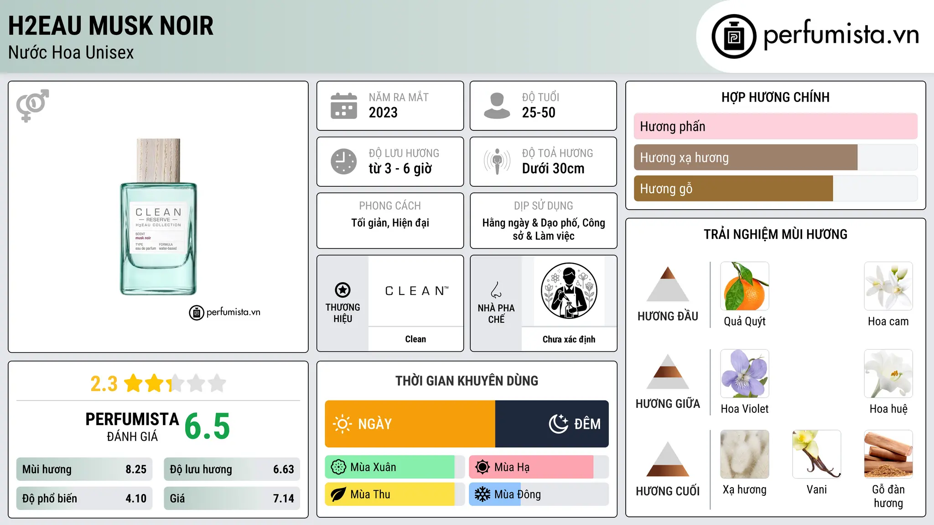Click the yellow user rating number 2.3

tap(104, 384)
